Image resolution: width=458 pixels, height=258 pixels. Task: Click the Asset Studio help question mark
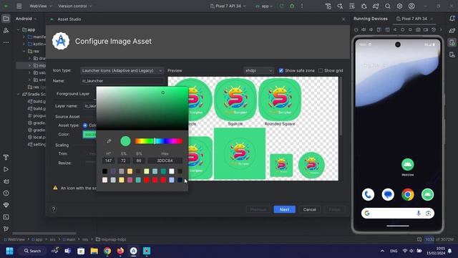pyautogui.click(x=54, y=209)
